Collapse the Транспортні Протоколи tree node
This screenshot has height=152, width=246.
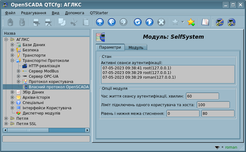(12, 61)
